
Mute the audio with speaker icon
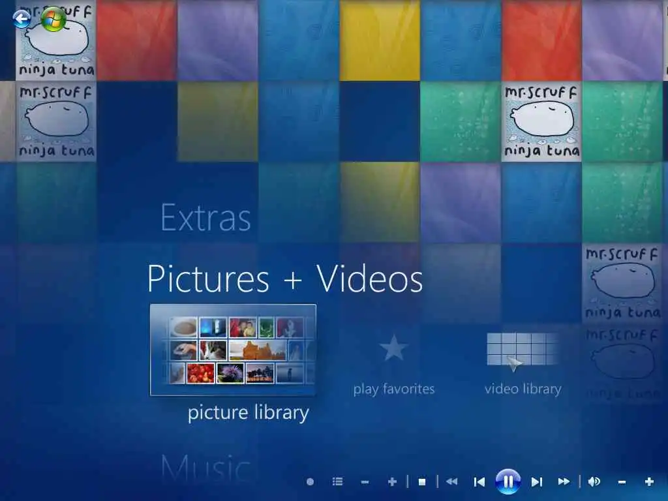[x=594, y=481]
